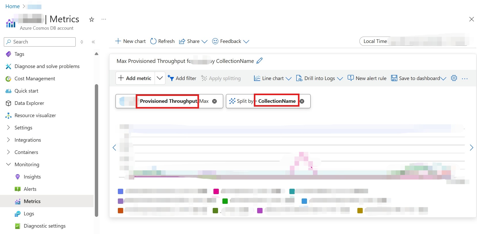
Task: Collapse the sidebar with the double-chevron
Action: tap(93, 42)
